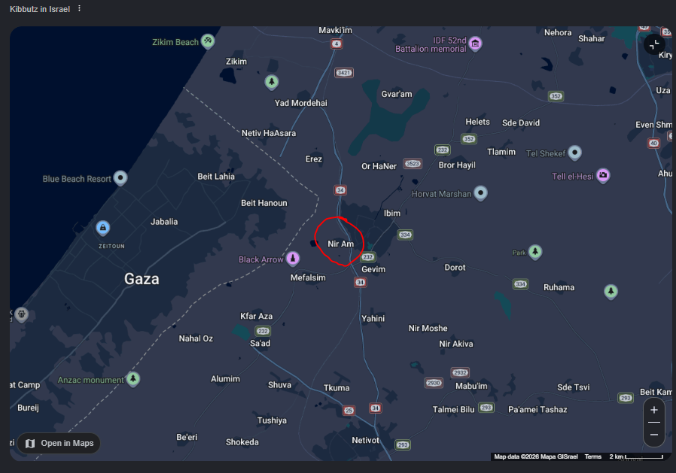
Task: Select the Park tree pin icon
Action: coord(535,251)
